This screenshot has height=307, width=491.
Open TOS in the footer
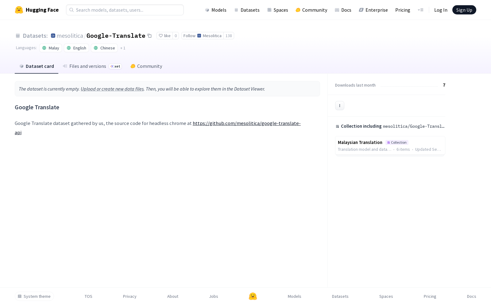88,296
